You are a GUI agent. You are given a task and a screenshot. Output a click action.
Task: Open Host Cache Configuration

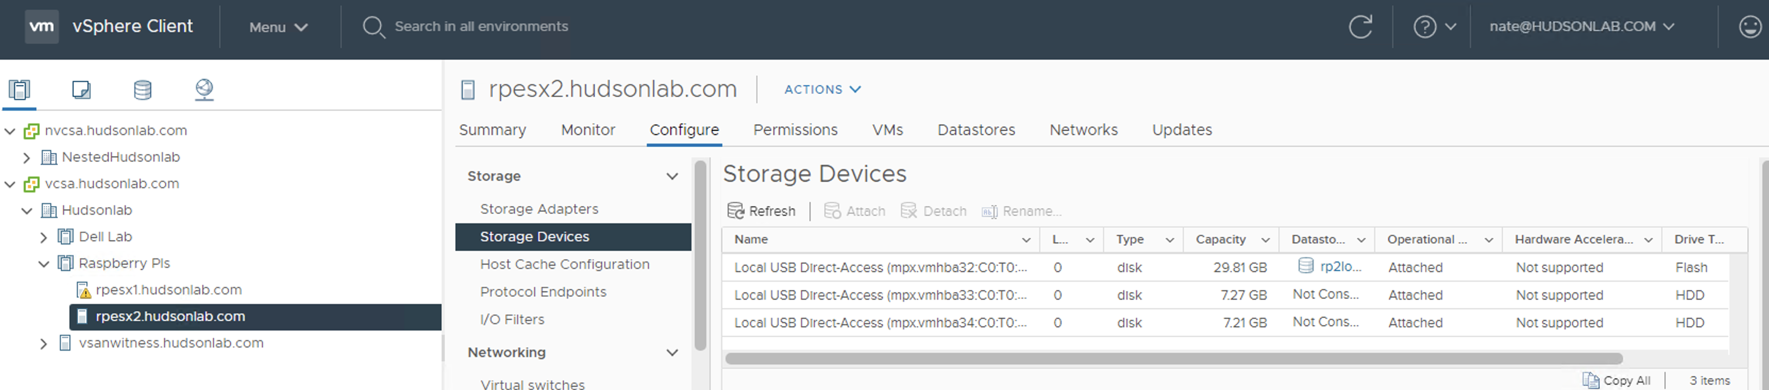564,265
